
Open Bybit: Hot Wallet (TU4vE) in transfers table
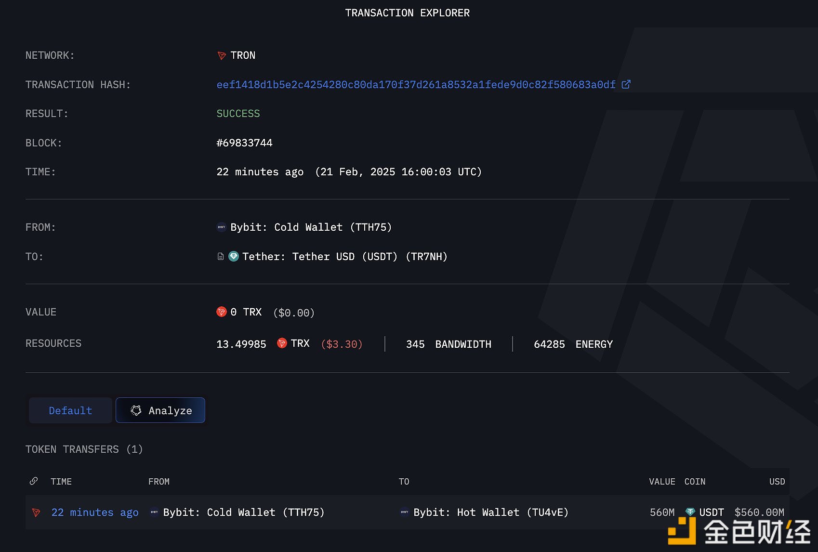[491, 512]
